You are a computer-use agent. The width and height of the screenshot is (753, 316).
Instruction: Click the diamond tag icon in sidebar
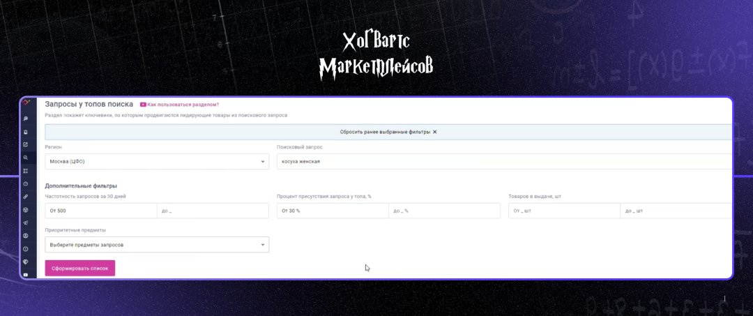coord(26,262)
